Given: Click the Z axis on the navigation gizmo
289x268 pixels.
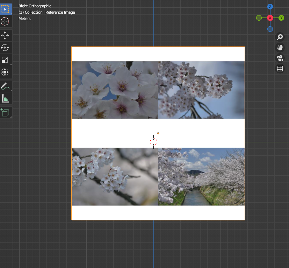Looking at the screenshot, I should (270, 6).
